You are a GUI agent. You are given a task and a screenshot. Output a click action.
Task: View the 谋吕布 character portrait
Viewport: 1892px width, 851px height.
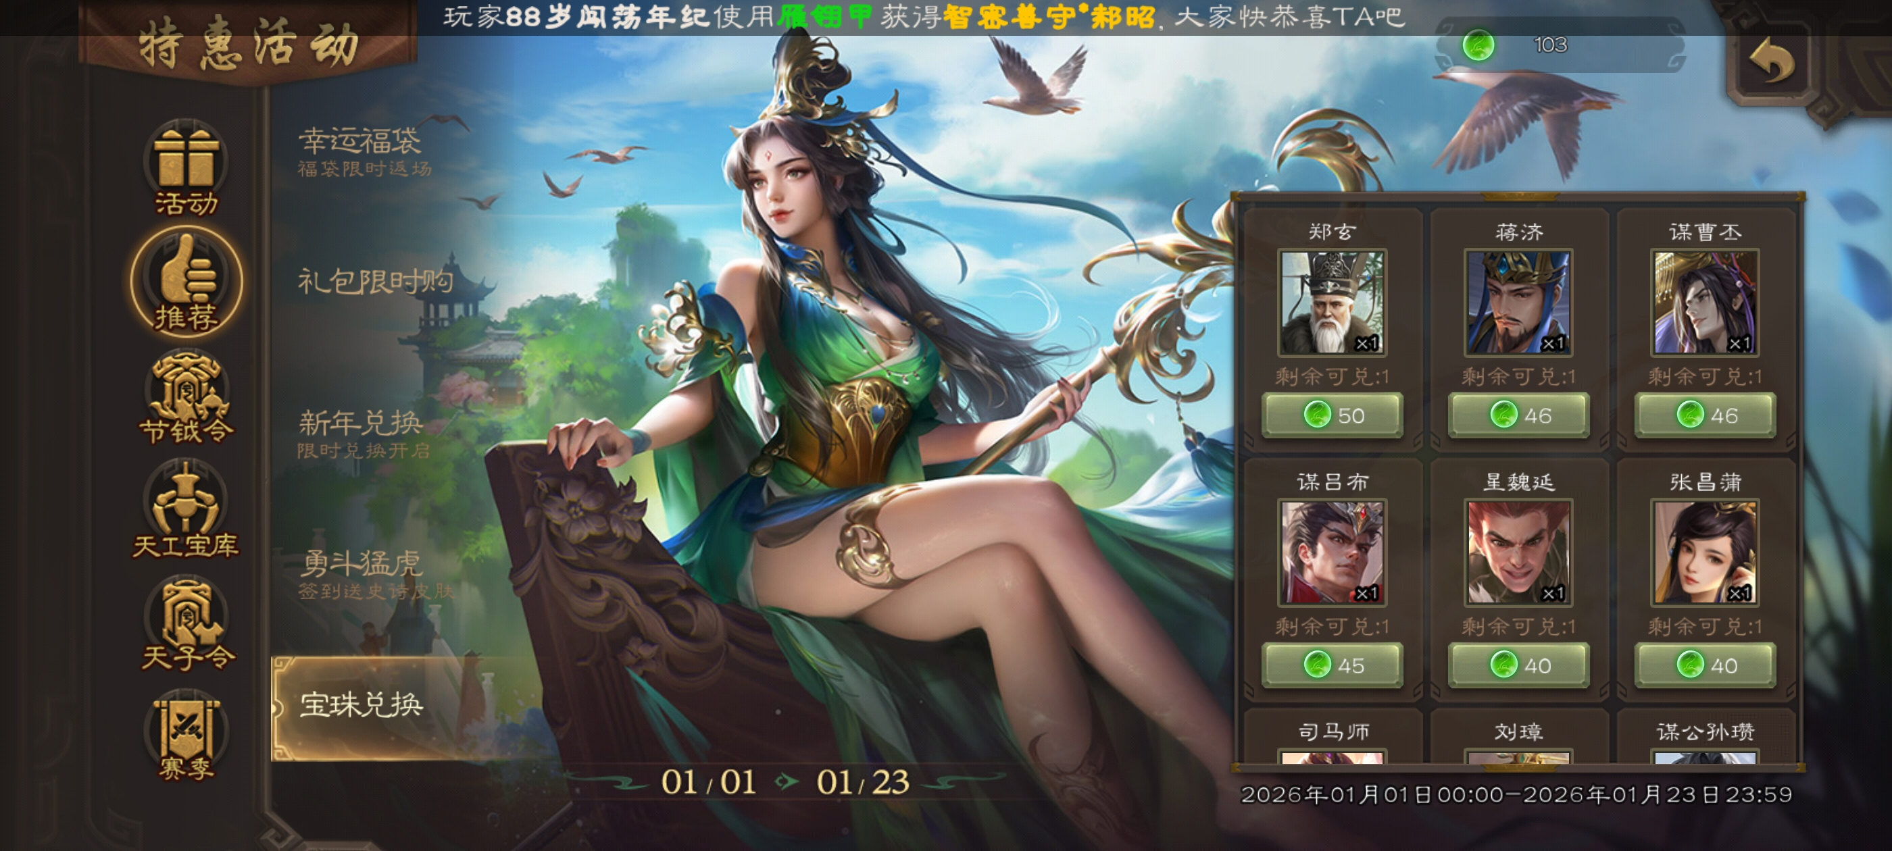(1333, 552)
